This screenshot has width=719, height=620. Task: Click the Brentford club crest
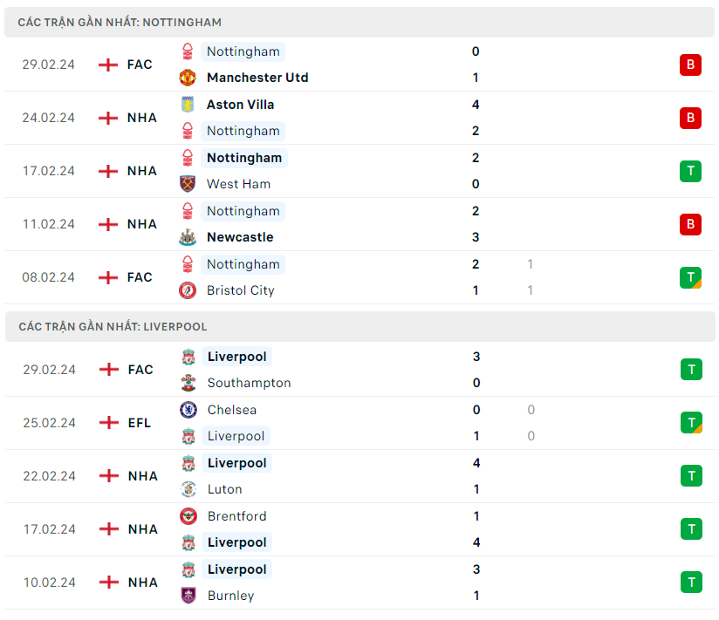[188, 516]
